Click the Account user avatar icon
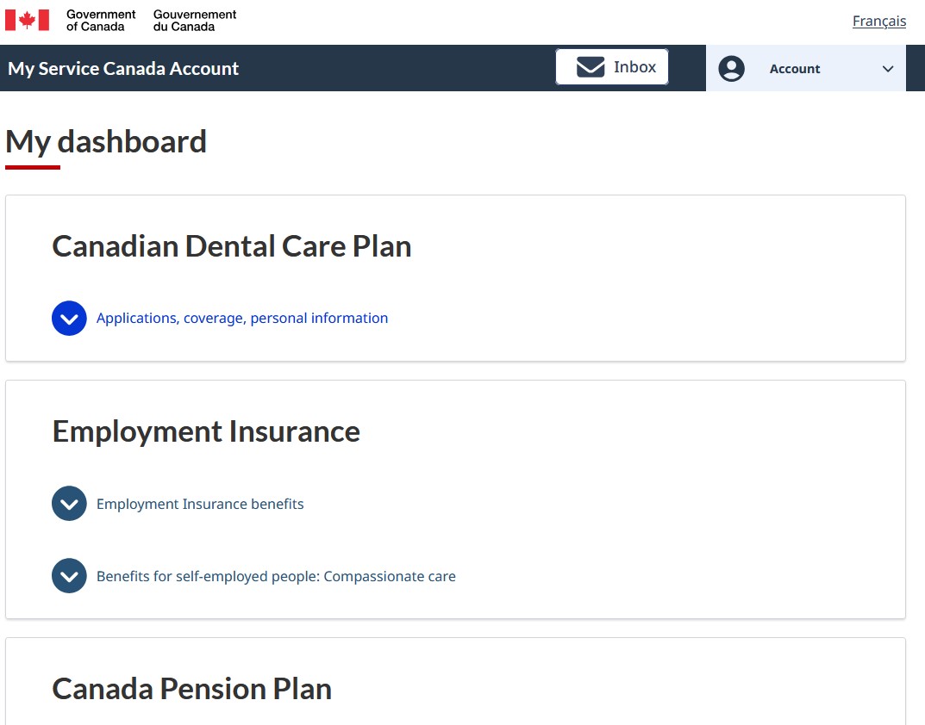This screenshot has width=925, height=725. click(732, 68)
